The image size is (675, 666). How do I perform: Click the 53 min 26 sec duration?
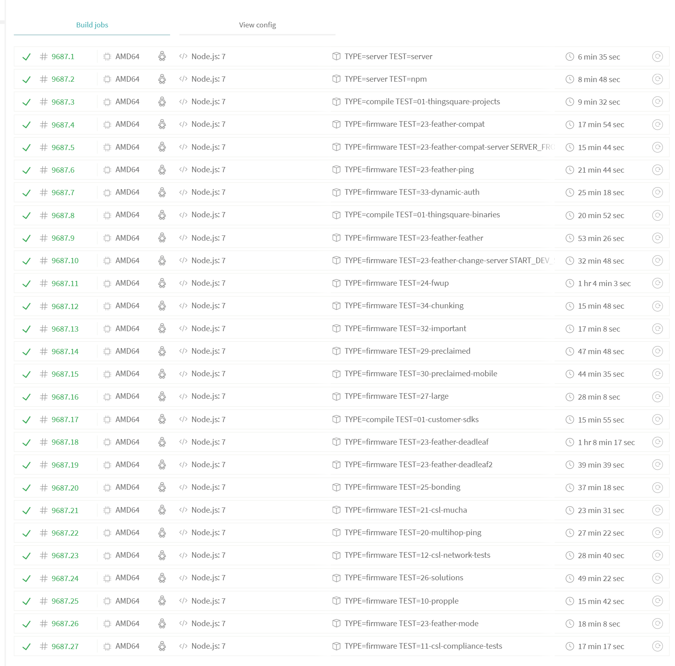click(x=601, y=238)
